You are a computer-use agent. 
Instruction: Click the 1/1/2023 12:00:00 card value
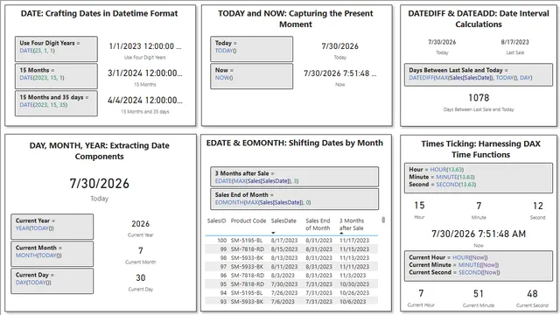[x=145, y=46]
